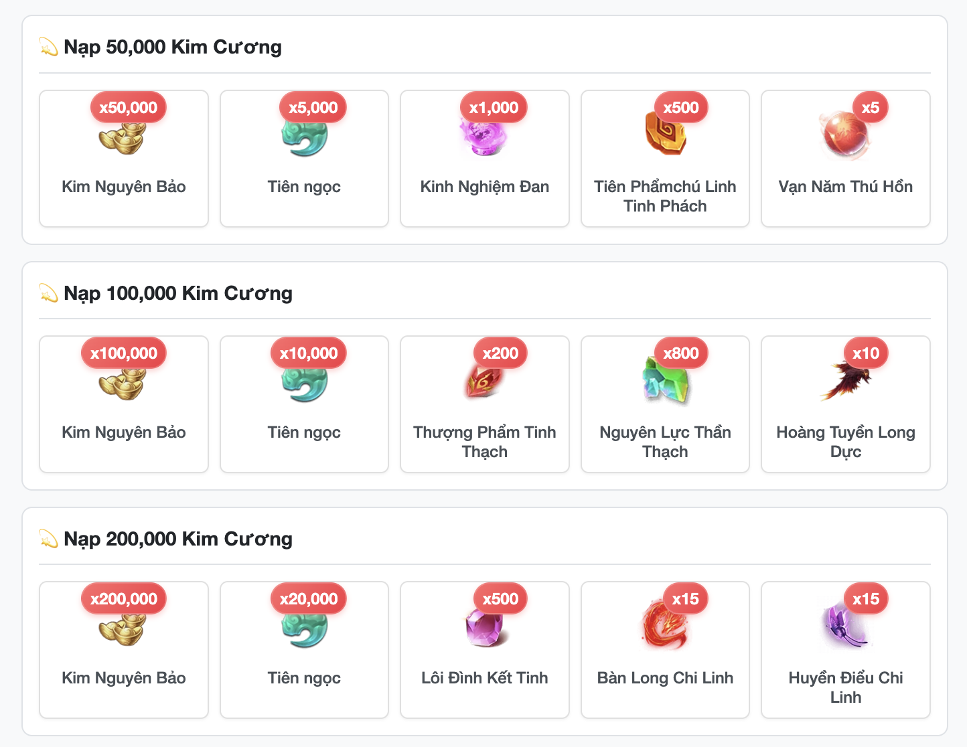Click the Hoàng Tuyền Long Dực wings icon

click(x=845, y=382)
